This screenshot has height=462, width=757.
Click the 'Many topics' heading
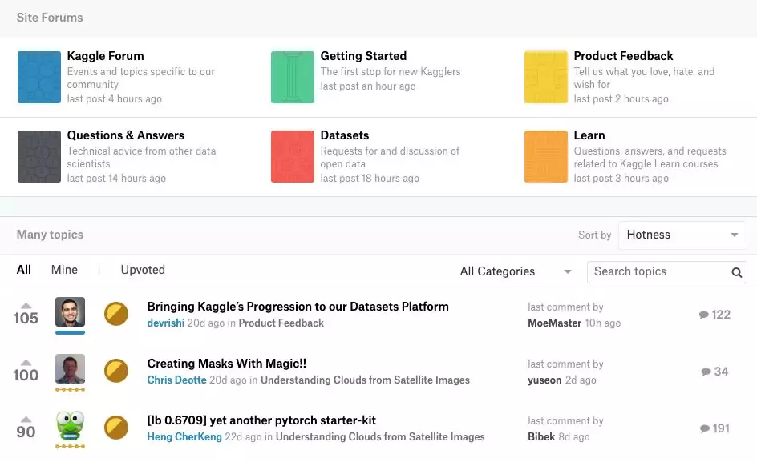pyautogui.click(x=50, y=235)
